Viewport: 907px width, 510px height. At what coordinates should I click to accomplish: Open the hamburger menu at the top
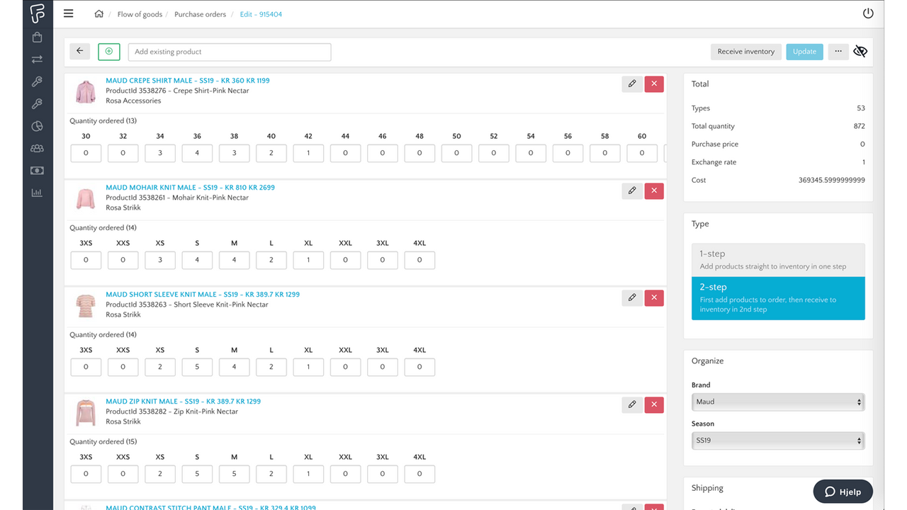(68, 13)
